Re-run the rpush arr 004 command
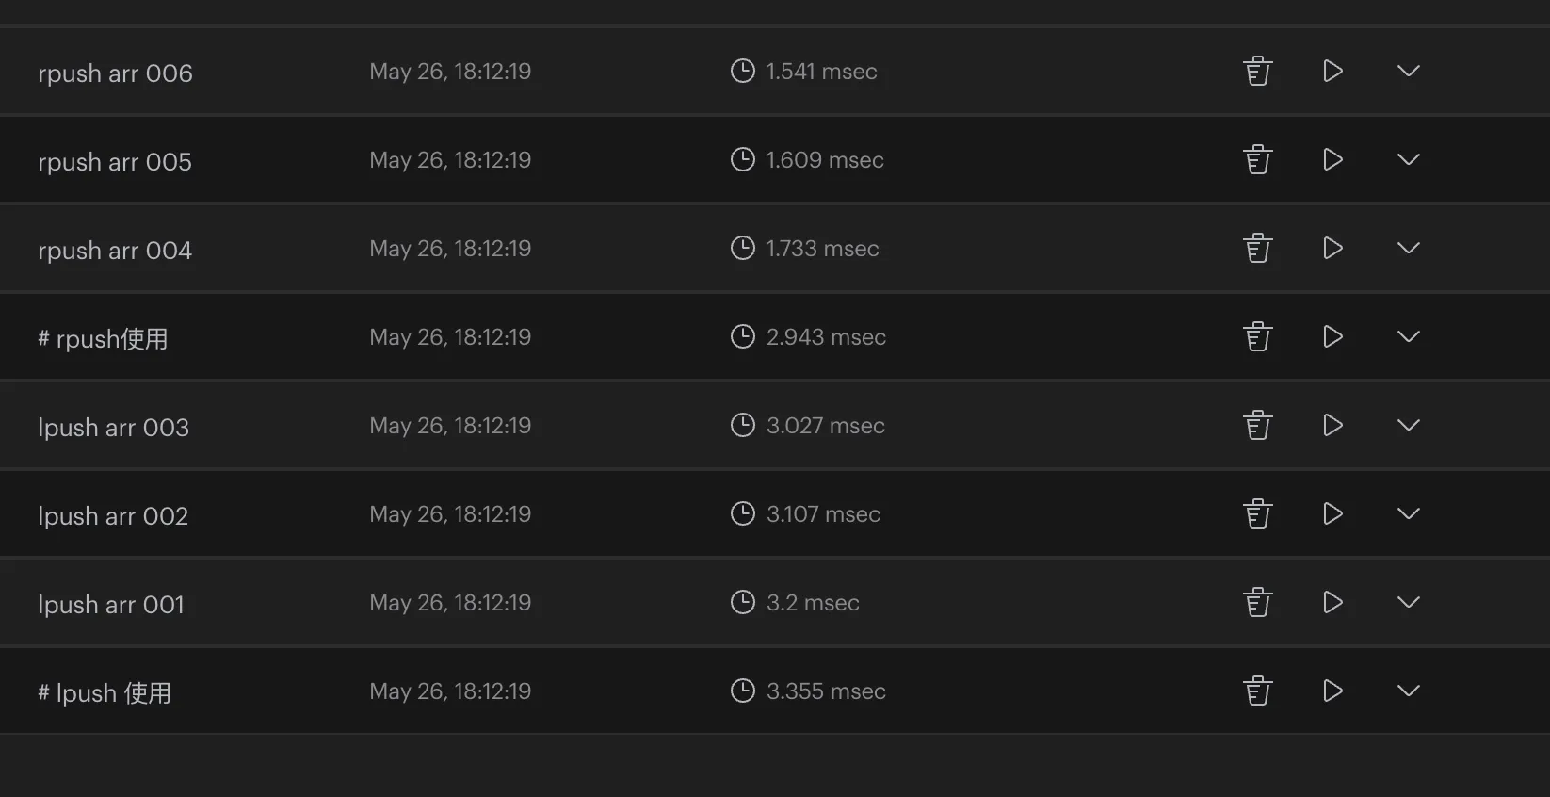The width and height of the screenshot is (1550, 797). point(1332,249)
